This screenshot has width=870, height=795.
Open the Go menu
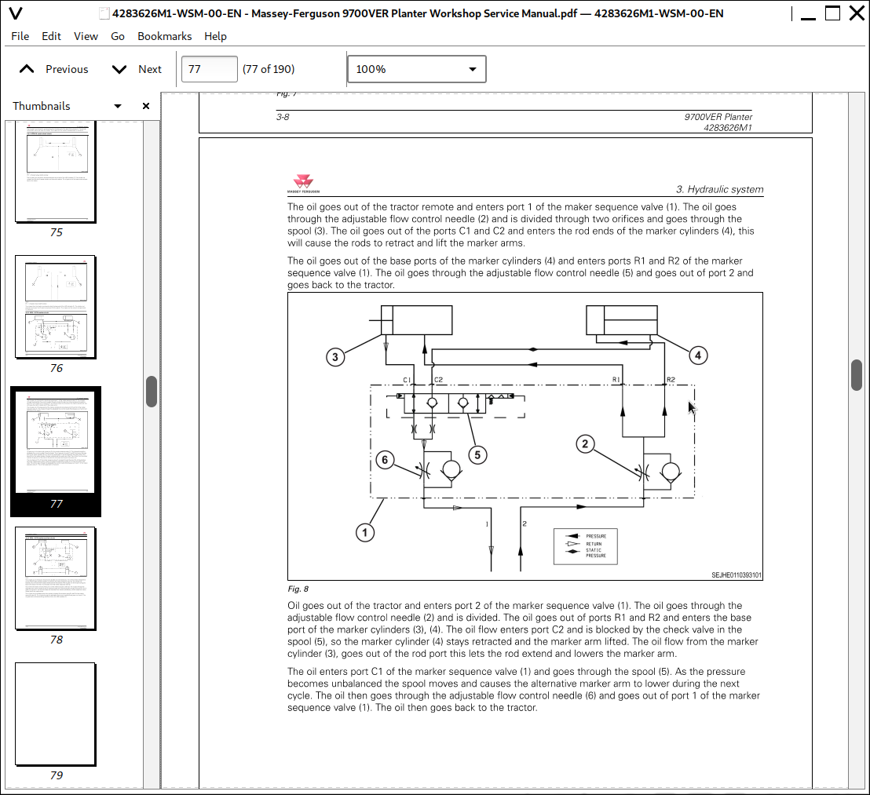coord(118,36)
